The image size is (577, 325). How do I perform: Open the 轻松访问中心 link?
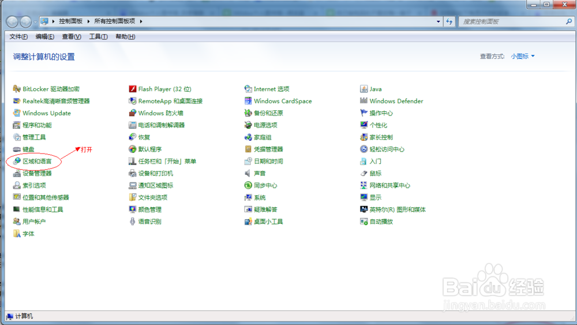click(387, 149)
